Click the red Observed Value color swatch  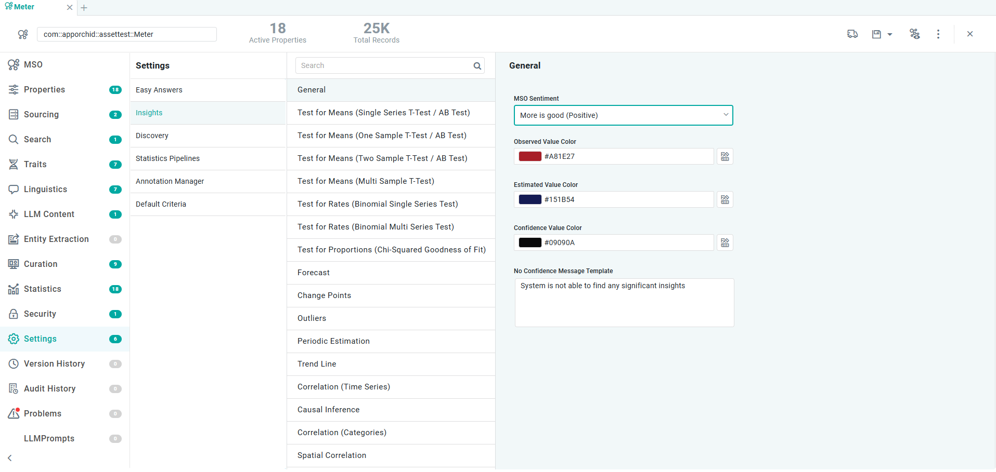click(530, 157)
